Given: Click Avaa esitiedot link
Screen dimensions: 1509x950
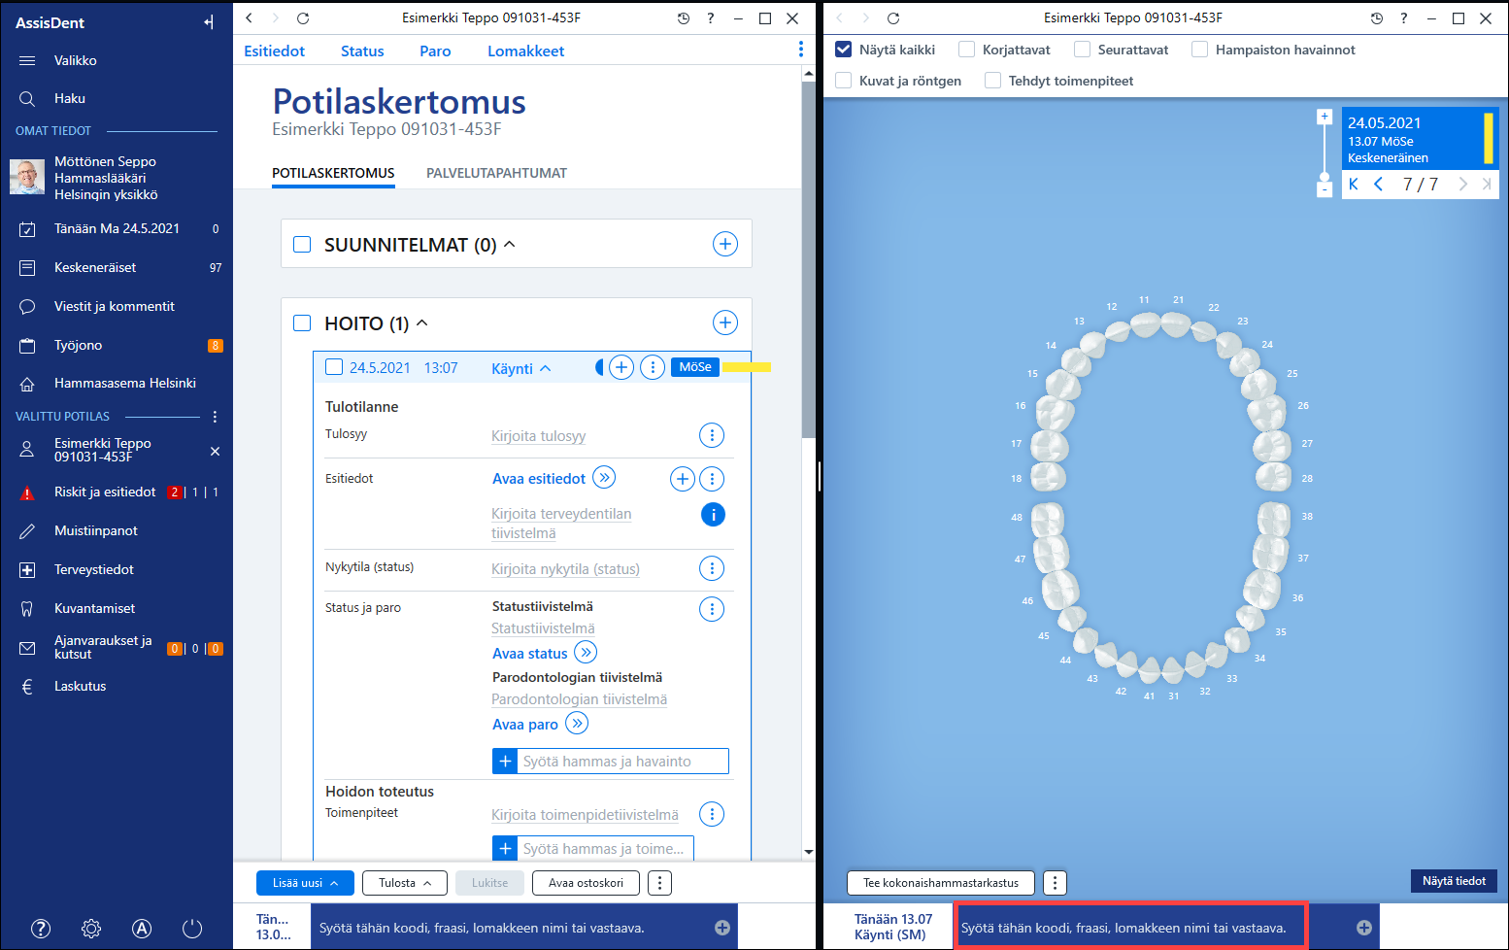Looking at the screenshot, I should (x=539, y=479).
